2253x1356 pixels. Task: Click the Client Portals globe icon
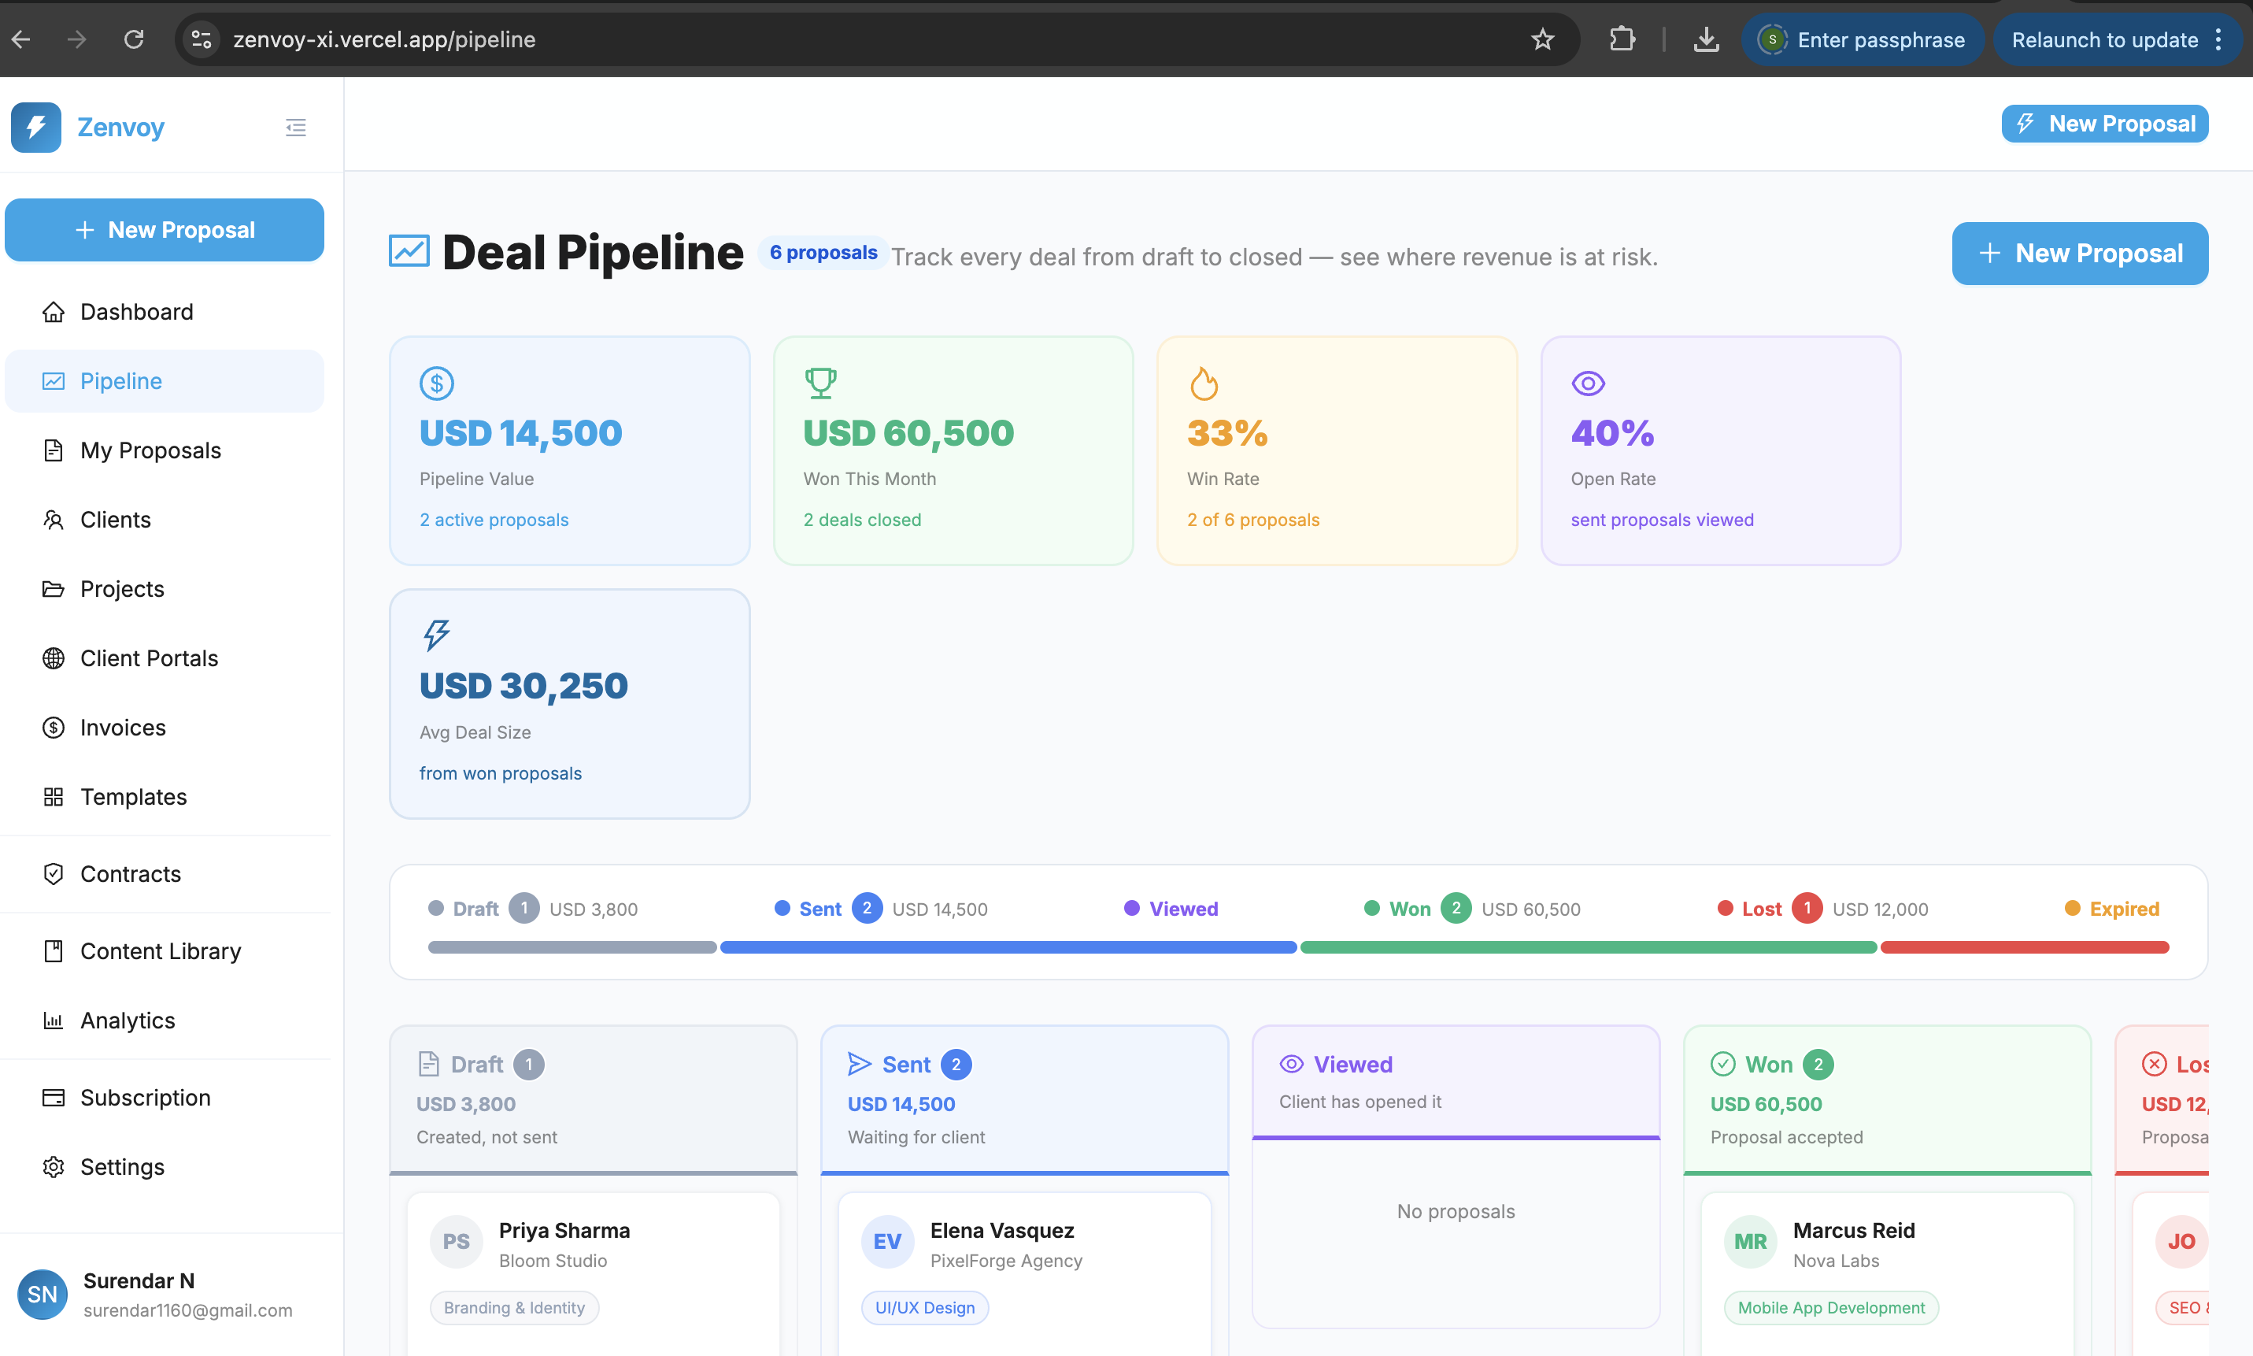(53, 659)
